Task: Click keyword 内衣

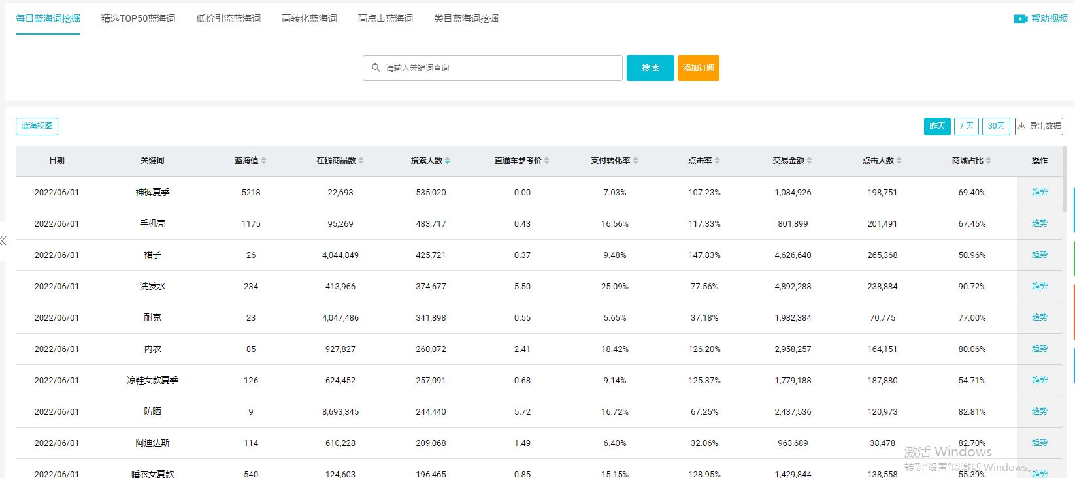Action: [152, 349]
